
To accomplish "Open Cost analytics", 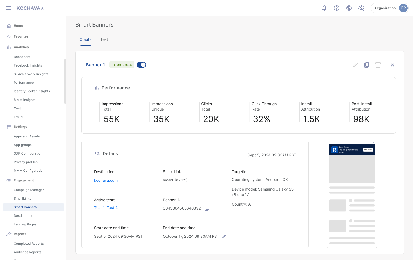I will [x=17, y=108].
